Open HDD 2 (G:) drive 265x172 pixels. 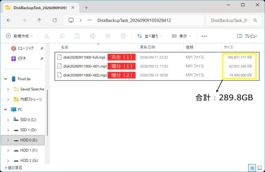[29, 161]
